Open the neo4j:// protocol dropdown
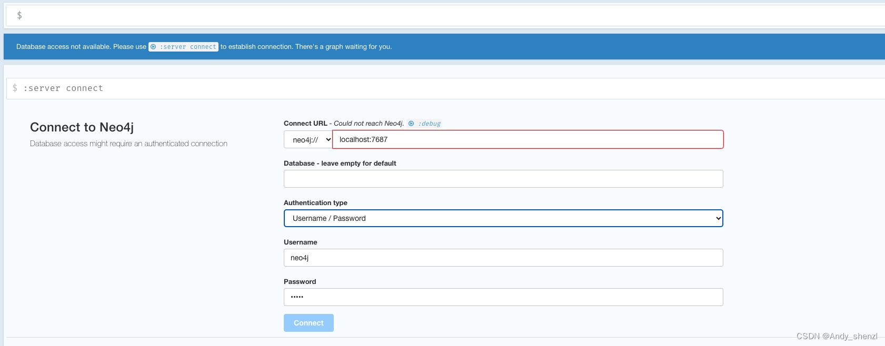 click(x=309, y=140)
